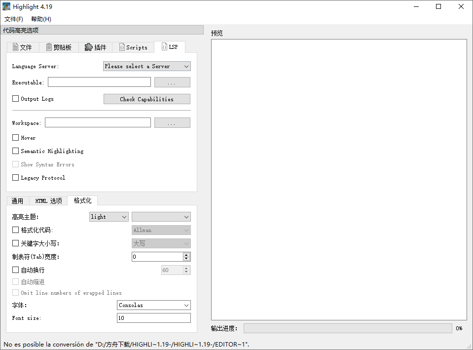Close the Highlight window
473x350 pixels.
coord(461,6)
